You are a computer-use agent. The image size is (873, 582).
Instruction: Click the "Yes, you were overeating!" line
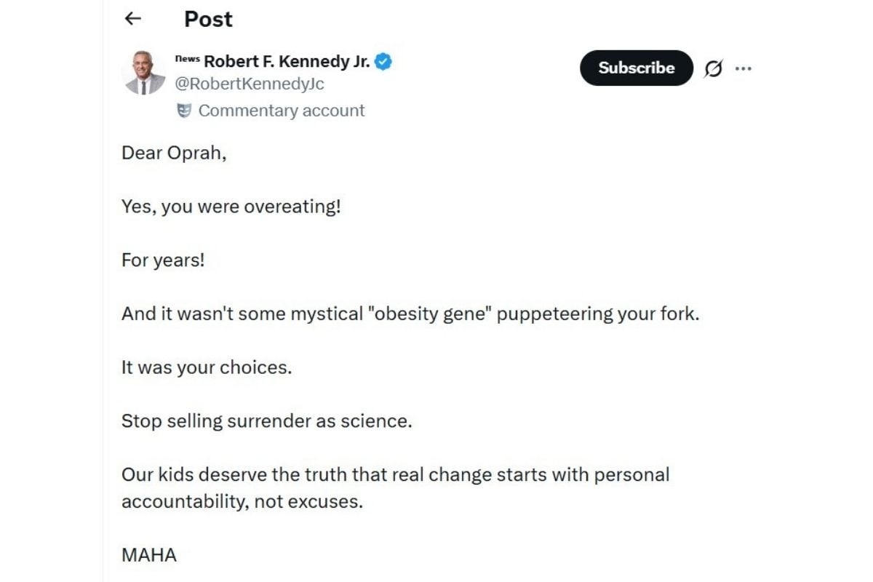click(231, 207)
